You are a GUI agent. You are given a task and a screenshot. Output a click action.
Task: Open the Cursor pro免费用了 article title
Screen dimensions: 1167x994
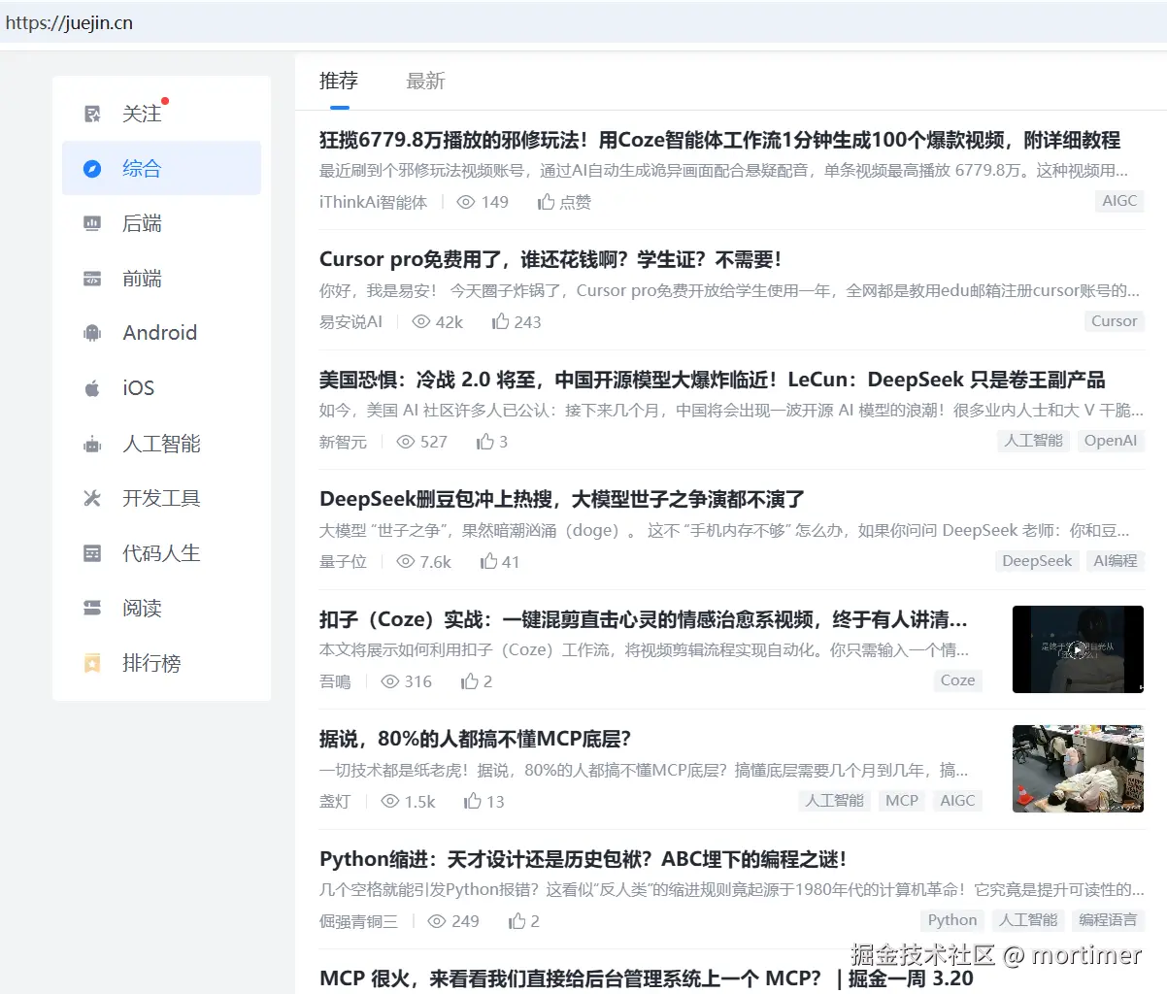(550, 259)
